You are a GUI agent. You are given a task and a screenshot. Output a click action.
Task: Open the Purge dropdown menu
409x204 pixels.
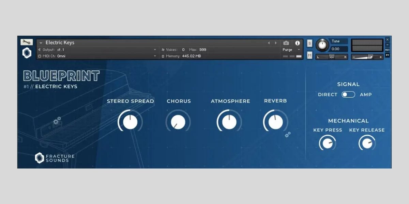291,50
